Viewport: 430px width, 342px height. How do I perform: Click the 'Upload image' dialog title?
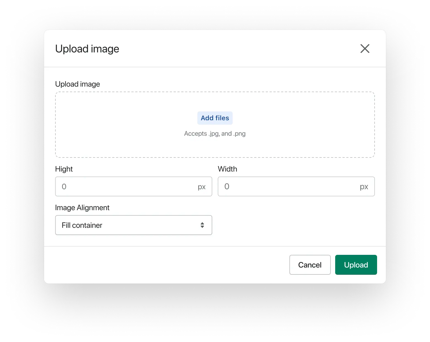pyautogui.click(x=87, y=49)
